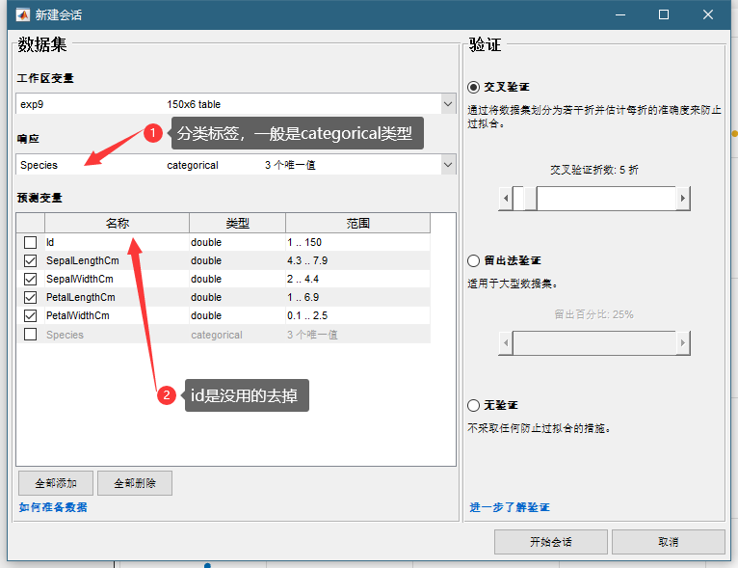The height and width of the screenshot is (568, 738).
Task: Click the 开始会话 button
Action: click(x=550, y=542)
